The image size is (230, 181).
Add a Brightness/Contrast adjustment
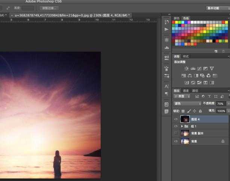[x=187, y=68]
